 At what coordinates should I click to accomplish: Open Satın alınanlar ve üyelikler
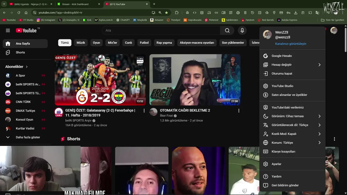[x=292, y=95]
